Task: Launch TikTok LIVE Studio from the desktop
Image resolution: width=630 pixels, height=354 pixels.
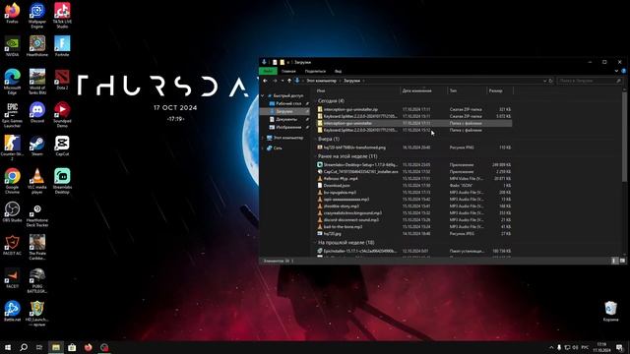Action: pyautogui.click(x=62, y=16)
